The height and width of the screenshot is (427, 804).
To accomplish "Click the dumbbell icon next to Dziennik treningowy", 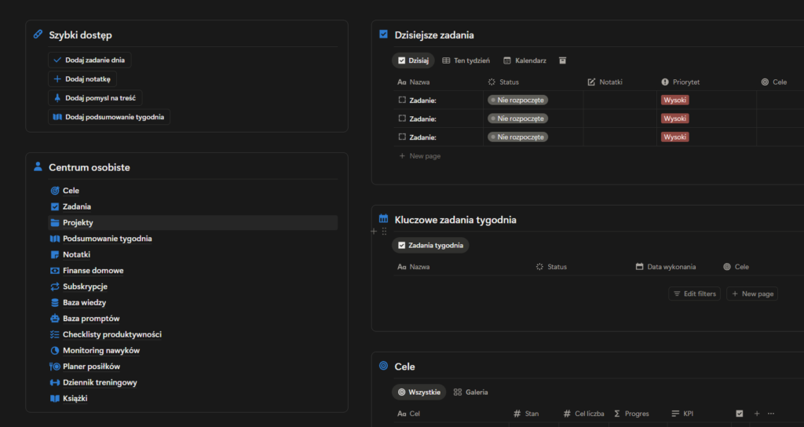I will [x=55, y=382].
